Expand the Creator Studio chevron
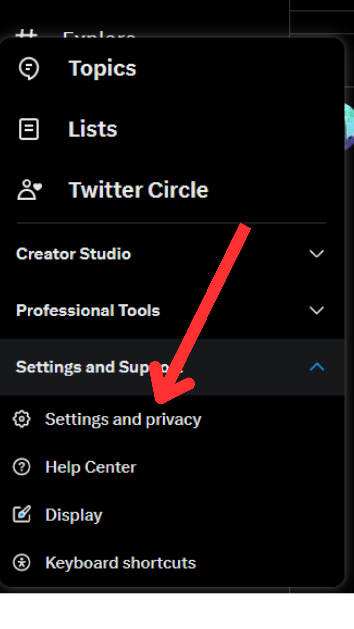Screen dimensions: 354x629 [317, 254]
